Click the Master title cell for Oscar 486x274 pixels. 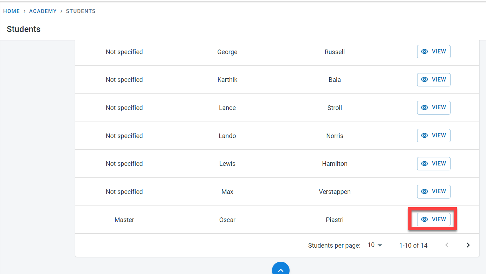[124, 220]
